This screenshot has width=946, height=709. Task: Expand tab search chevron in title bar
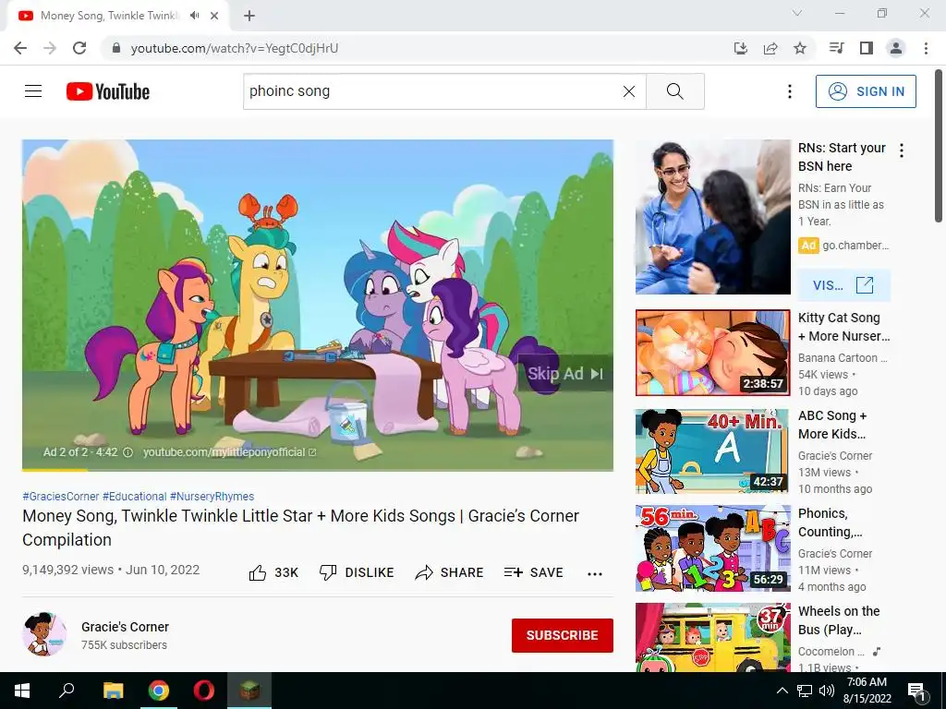tap(797, 13)
